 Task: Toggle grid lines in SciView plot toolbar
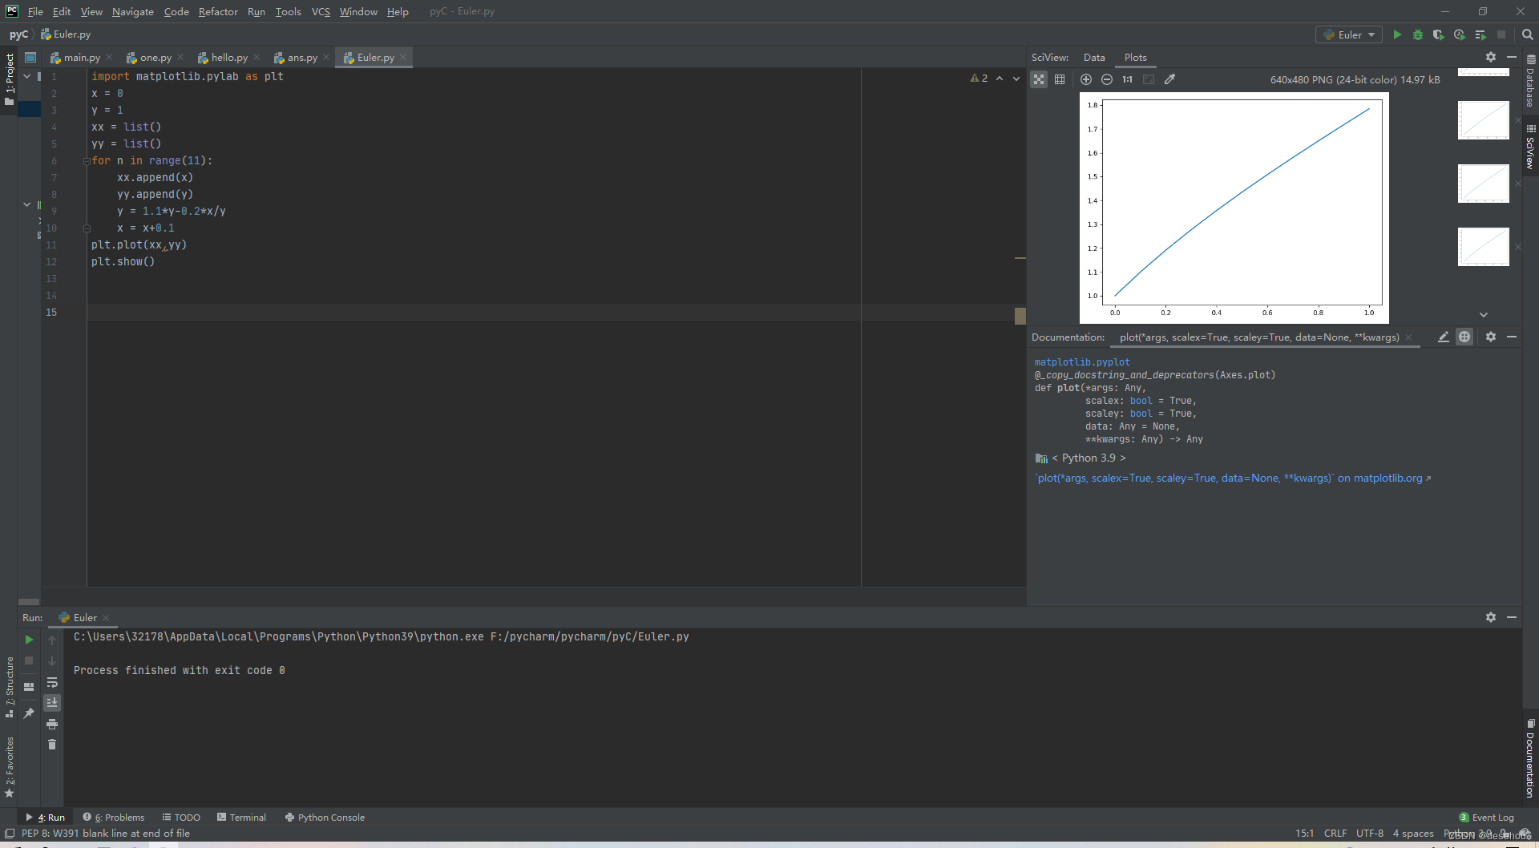point(1060,79)
